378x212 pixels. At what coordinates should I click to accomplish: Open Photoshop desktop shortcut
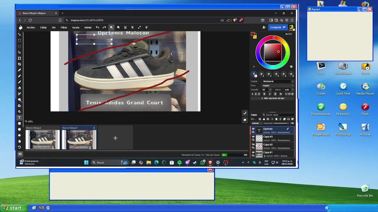343,130
